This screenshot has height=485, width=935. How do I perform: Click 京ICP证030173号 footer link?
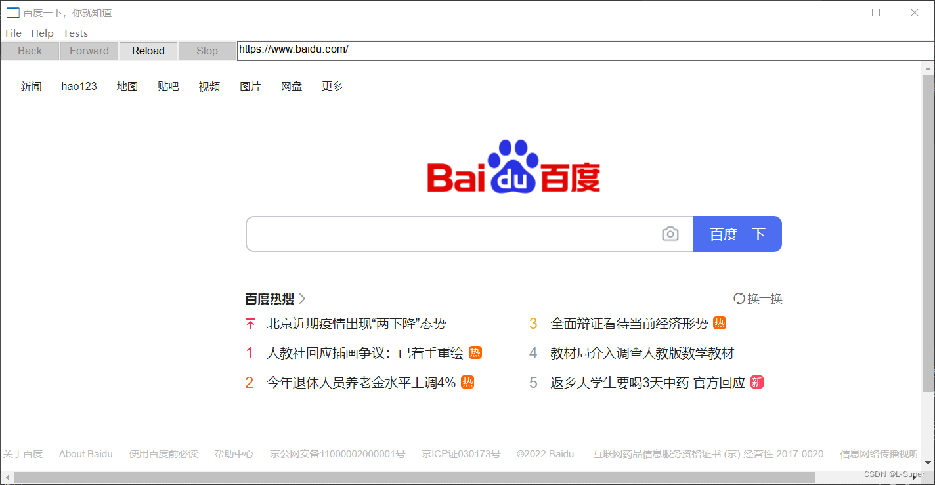click(461, 453)
